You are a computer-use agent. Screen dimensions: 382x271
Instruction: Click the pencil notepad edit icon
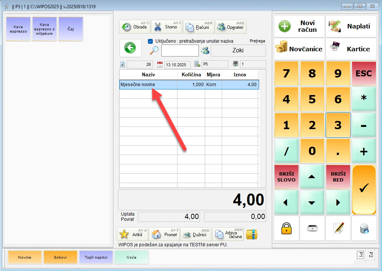pos(338,228)
